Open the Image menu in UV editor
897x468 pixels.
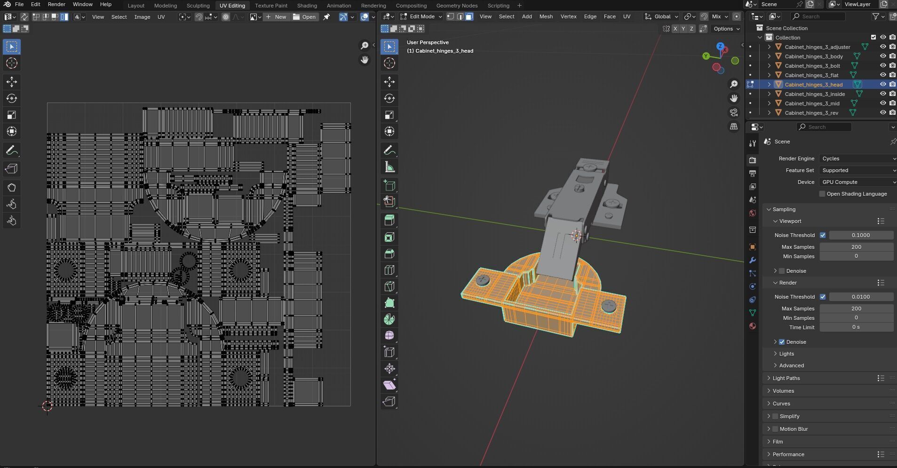click(142, 17)
